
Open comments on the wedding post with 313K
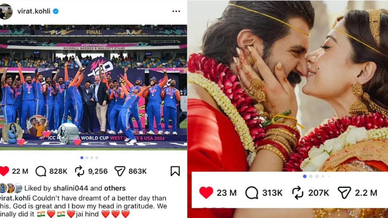[x=252, y=193]
